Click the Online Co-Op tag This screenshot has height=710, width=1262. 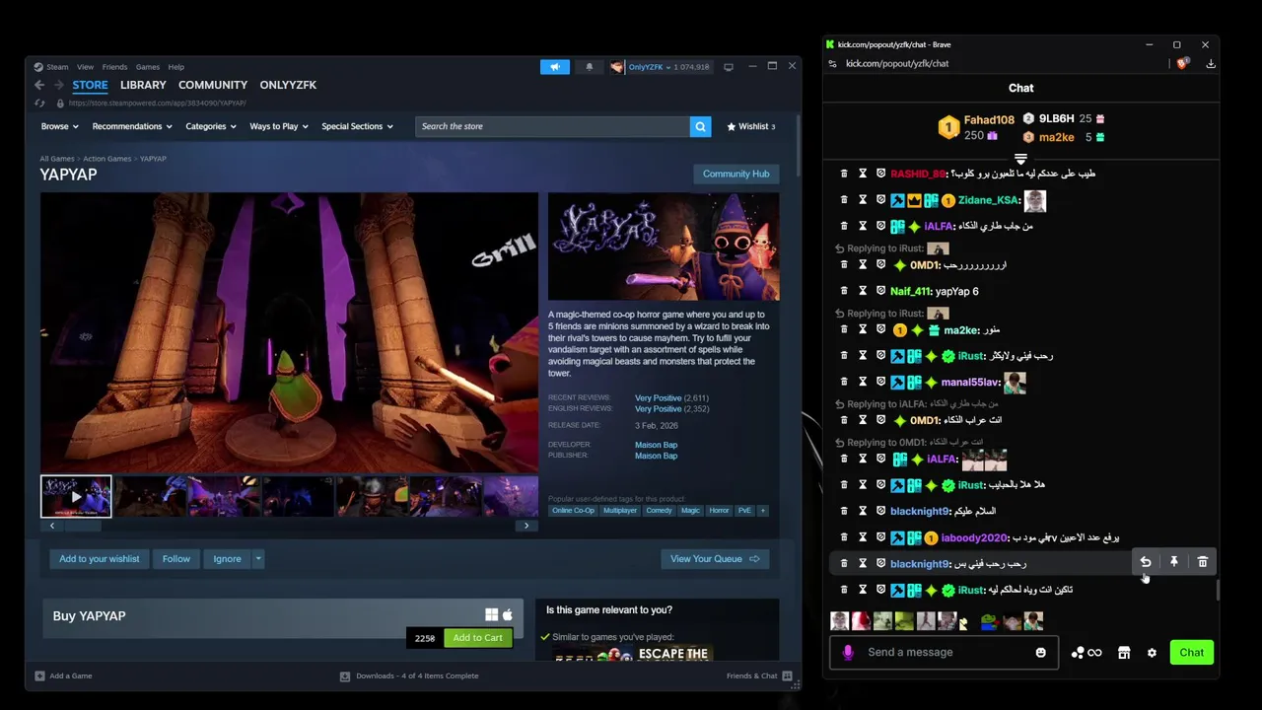(x=573, y=511)
